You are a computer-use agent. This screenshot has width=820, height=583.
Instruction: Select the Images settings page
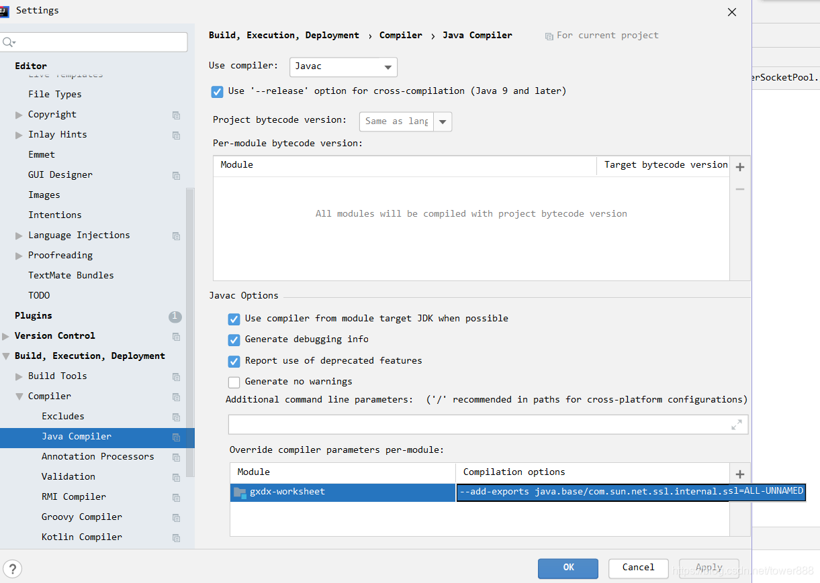pos(44,195)
